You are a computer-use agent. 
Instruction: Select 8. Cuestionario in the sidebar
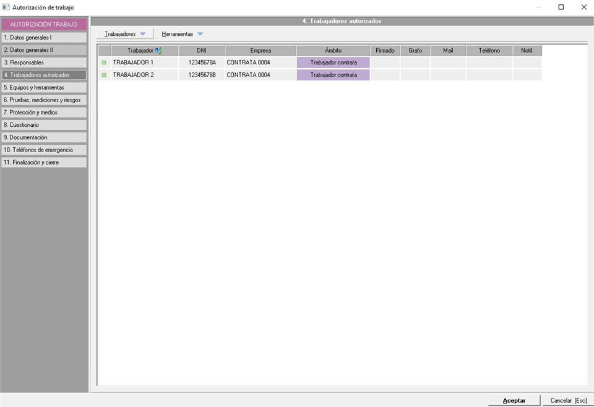[x=44, y=125]
